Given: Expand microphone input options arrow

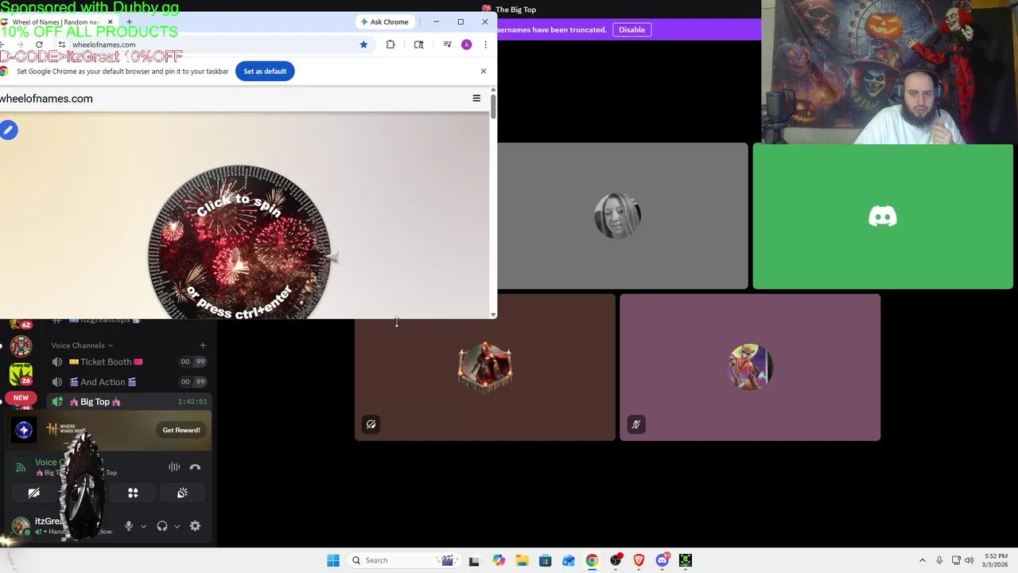Looking at the screenshot, I should click(x=143, y=526).
